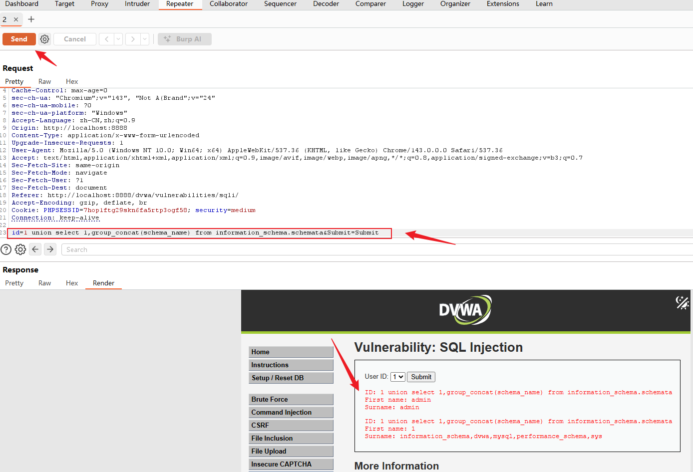Open the Extensions tab
693x472 pixels.
point(503,4)
